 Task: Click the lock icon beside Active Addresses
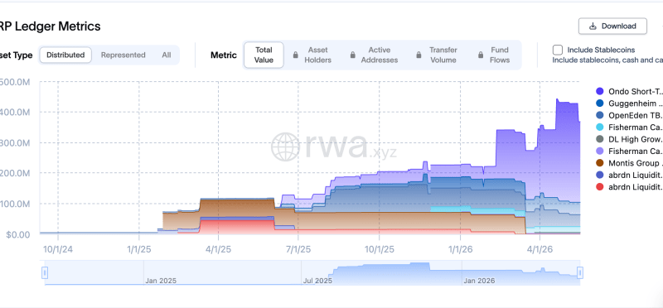(x=353, y=55)
